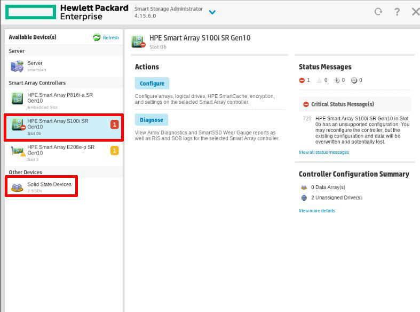420x312 pixels.
Task: Click the Hewlett Packard Enterprise logo
Action: tap(67, 12)
